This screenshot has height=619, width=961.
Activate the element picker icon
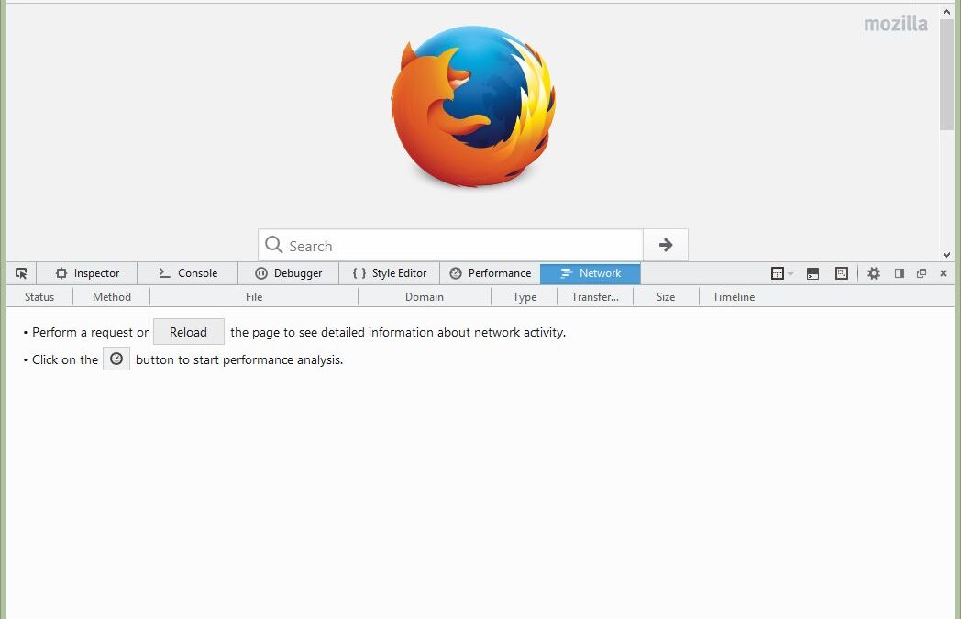point(21,273)
